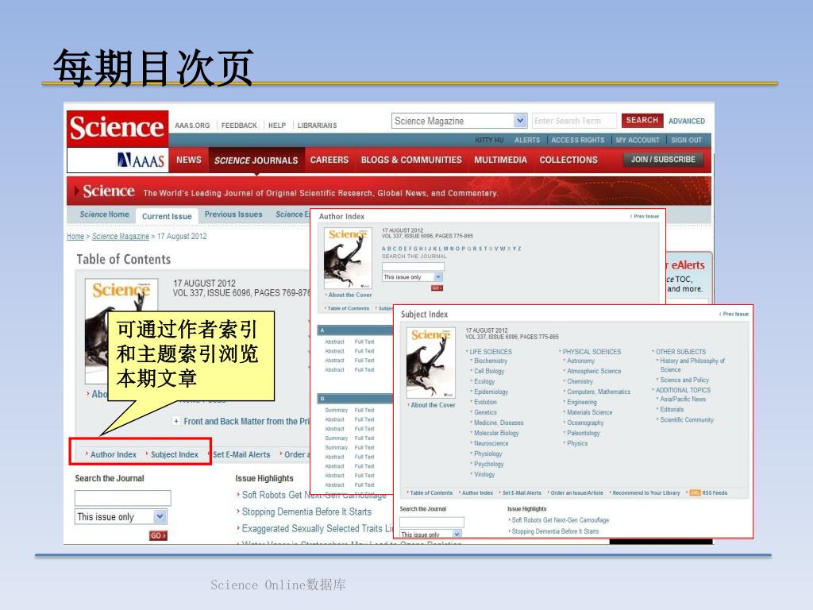Click the Enter Search Term field
The width and height of the screenshot is (813, 610).
(x=575, y=121)
